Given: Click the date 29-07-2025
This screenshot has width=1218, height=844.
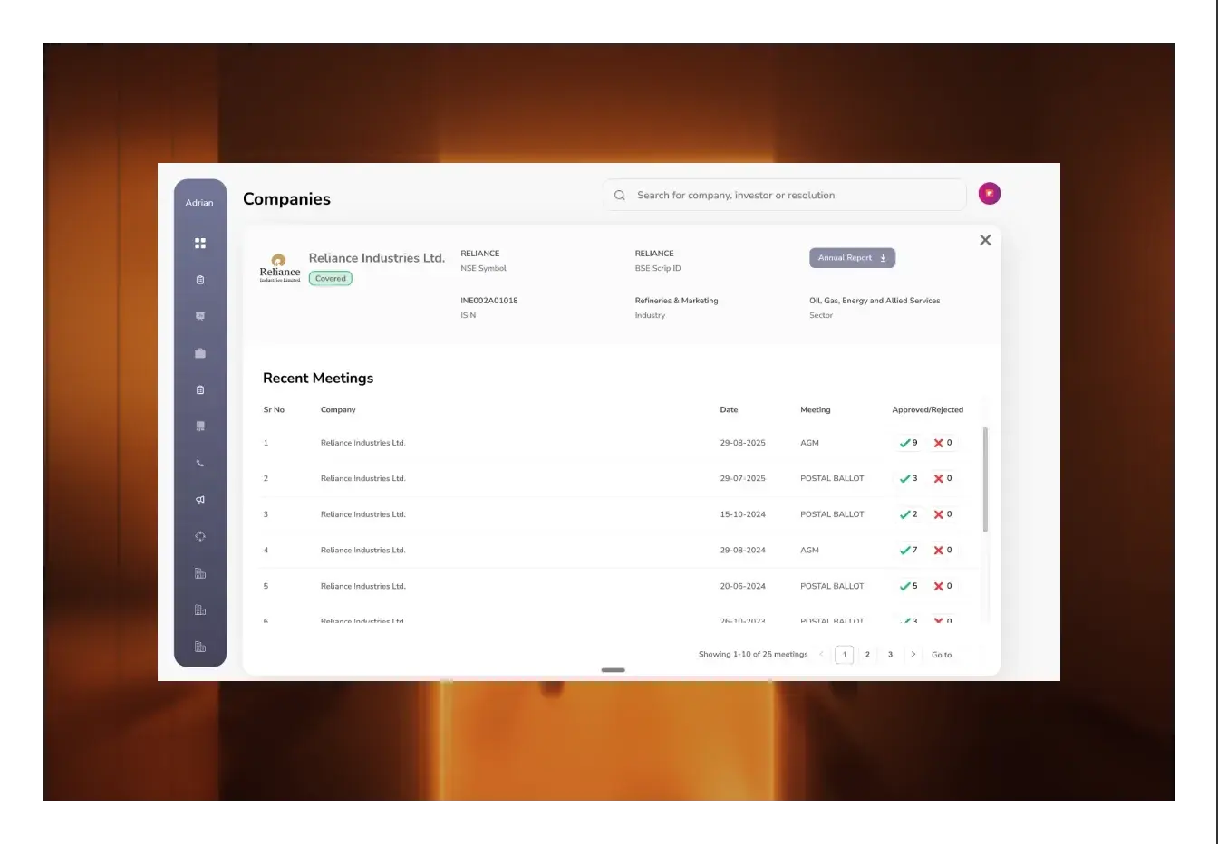Looking at the screenshot, I should click(743, 478).
